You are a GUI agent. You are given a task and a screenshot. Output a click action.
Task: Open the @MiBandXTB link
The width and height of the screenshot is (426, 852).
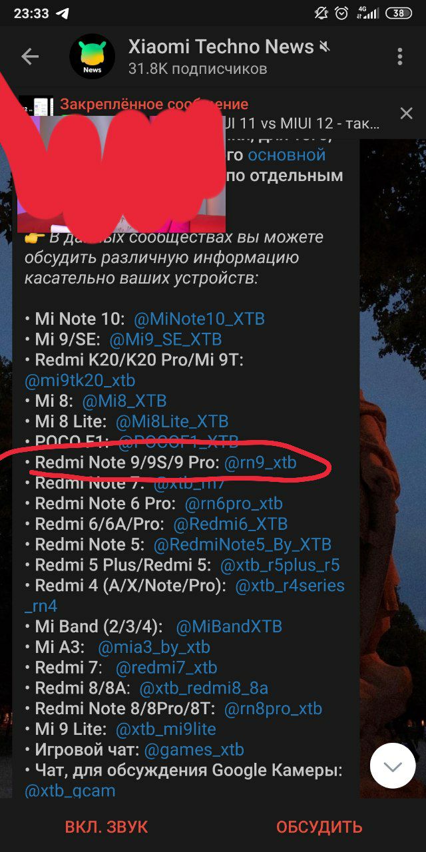click(x=229, y=627)
